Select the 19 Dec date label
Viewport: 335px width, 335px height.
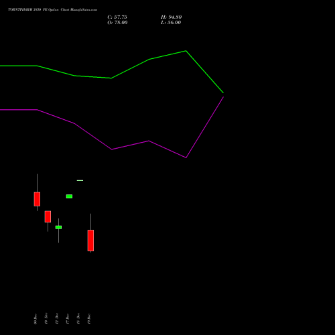click(89, 319)
